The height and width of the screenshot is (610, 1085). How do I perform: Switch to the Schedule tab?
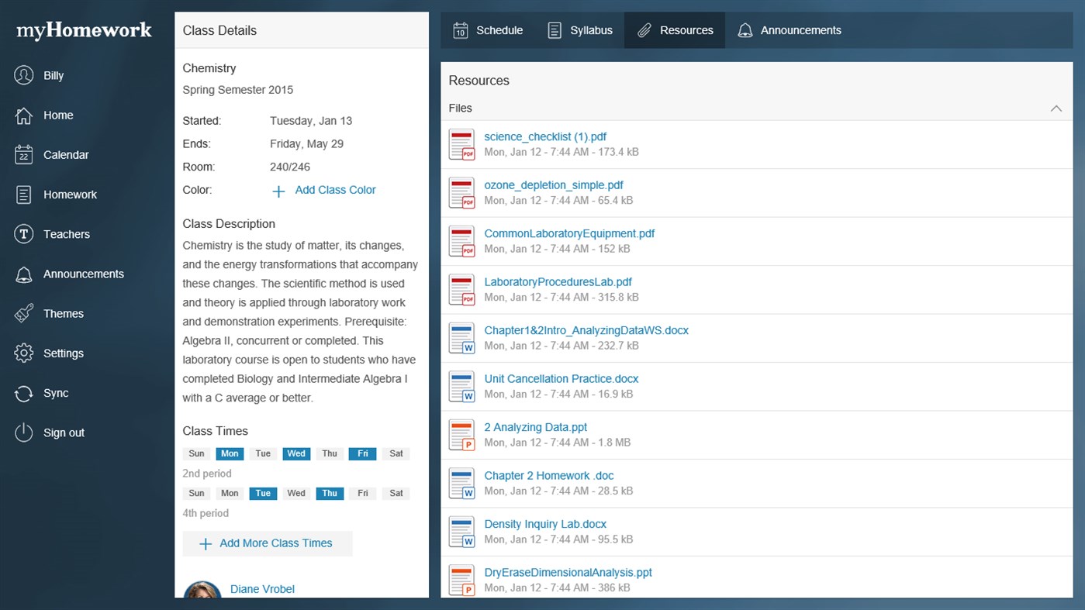(x=487, y=29)
